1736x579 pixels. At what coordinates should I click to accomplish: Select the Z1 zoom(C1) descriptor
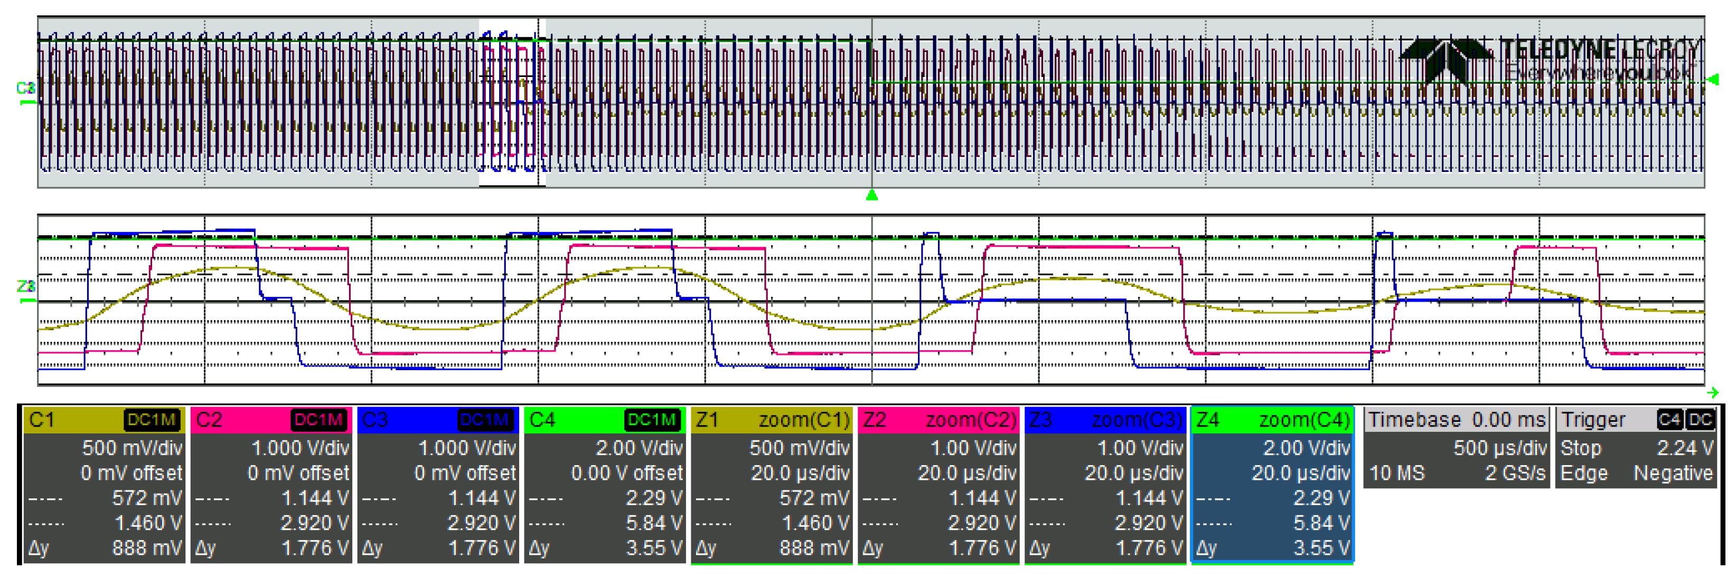(771, 484)
